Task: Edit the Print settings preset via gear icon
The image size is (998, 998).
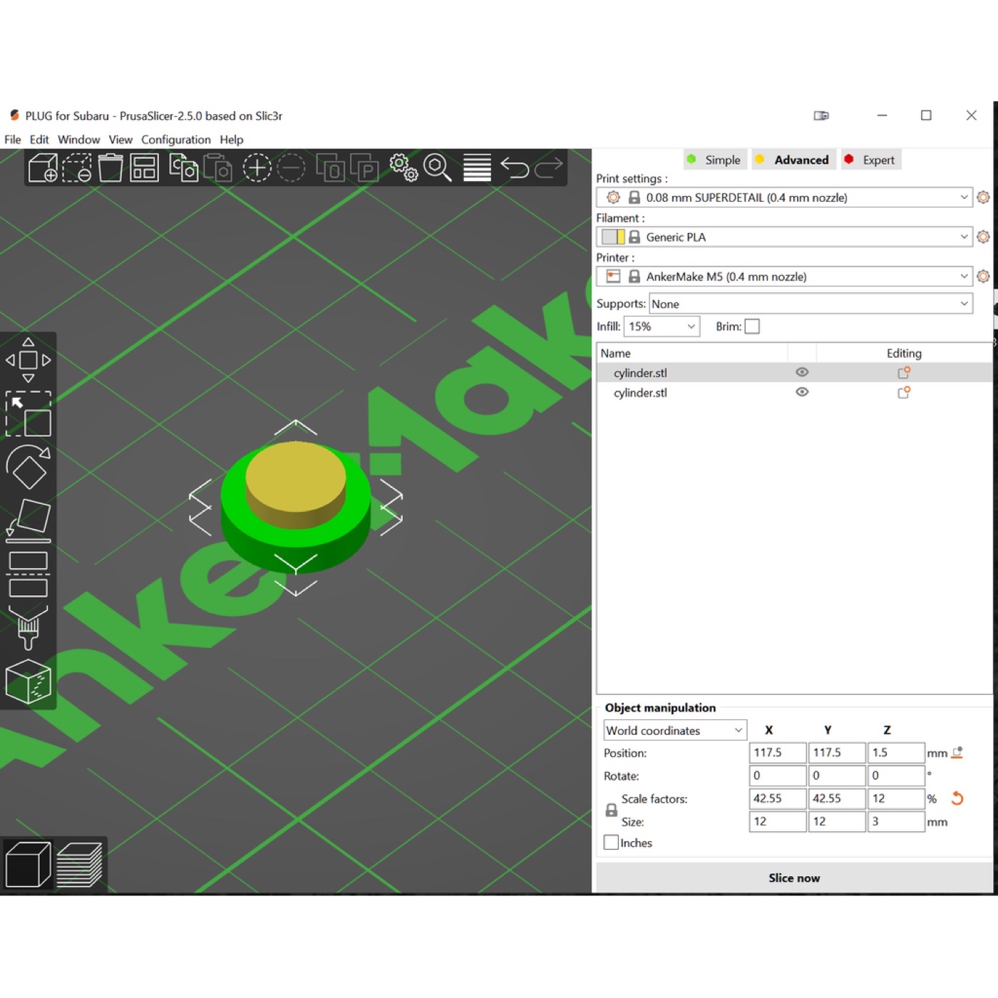Action: click(x=983, y=197)
